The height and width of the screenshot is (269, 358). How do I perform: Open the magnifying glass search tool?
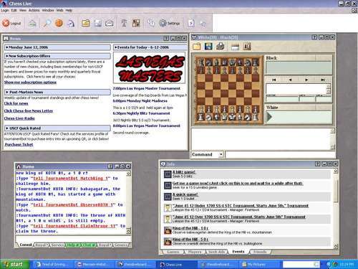[47, 24]
